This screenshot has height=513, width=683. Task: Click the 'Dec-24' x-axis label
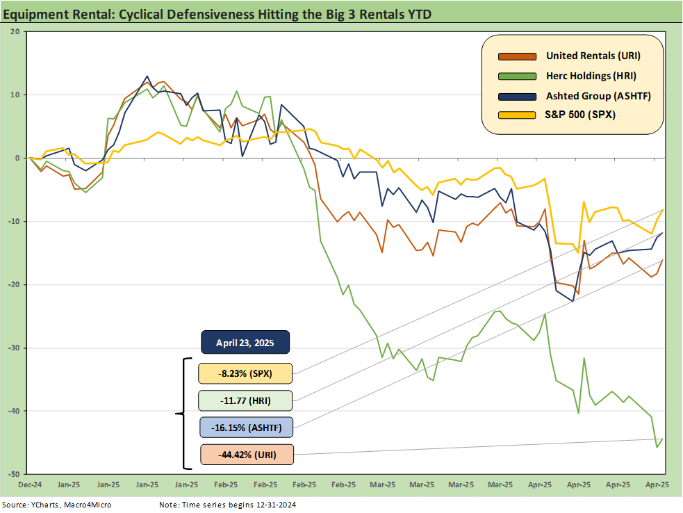point(30,484)
